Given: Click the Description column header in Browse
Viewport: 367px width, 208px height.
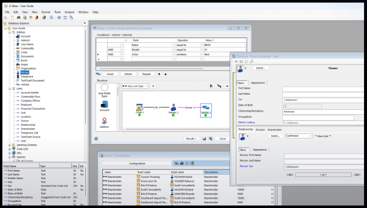Looking at the screenshot, I should pyautogui.click(x=216, y=172).
